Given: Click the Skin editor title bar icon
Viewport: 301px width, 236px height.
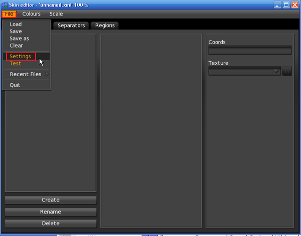Looking at the screenshot, I should click(5, 5).
